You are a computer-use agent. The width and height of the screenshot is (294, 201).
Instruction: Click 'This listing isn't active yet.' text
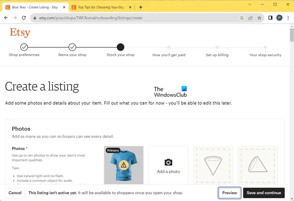[52, 193]
